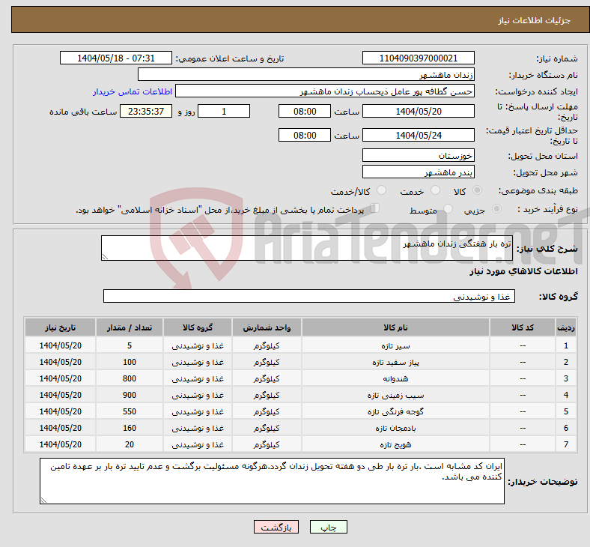Click the گروه کالا field غذا و نوشیدنی
The image size is (590, 547).
point(309,296)
